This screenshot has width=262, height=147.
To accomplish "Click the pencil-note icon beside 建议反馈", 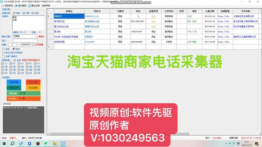I will click(x=29, y=5).
